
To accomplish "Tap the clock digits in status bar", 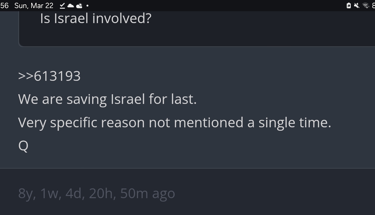I will point(4,6).
